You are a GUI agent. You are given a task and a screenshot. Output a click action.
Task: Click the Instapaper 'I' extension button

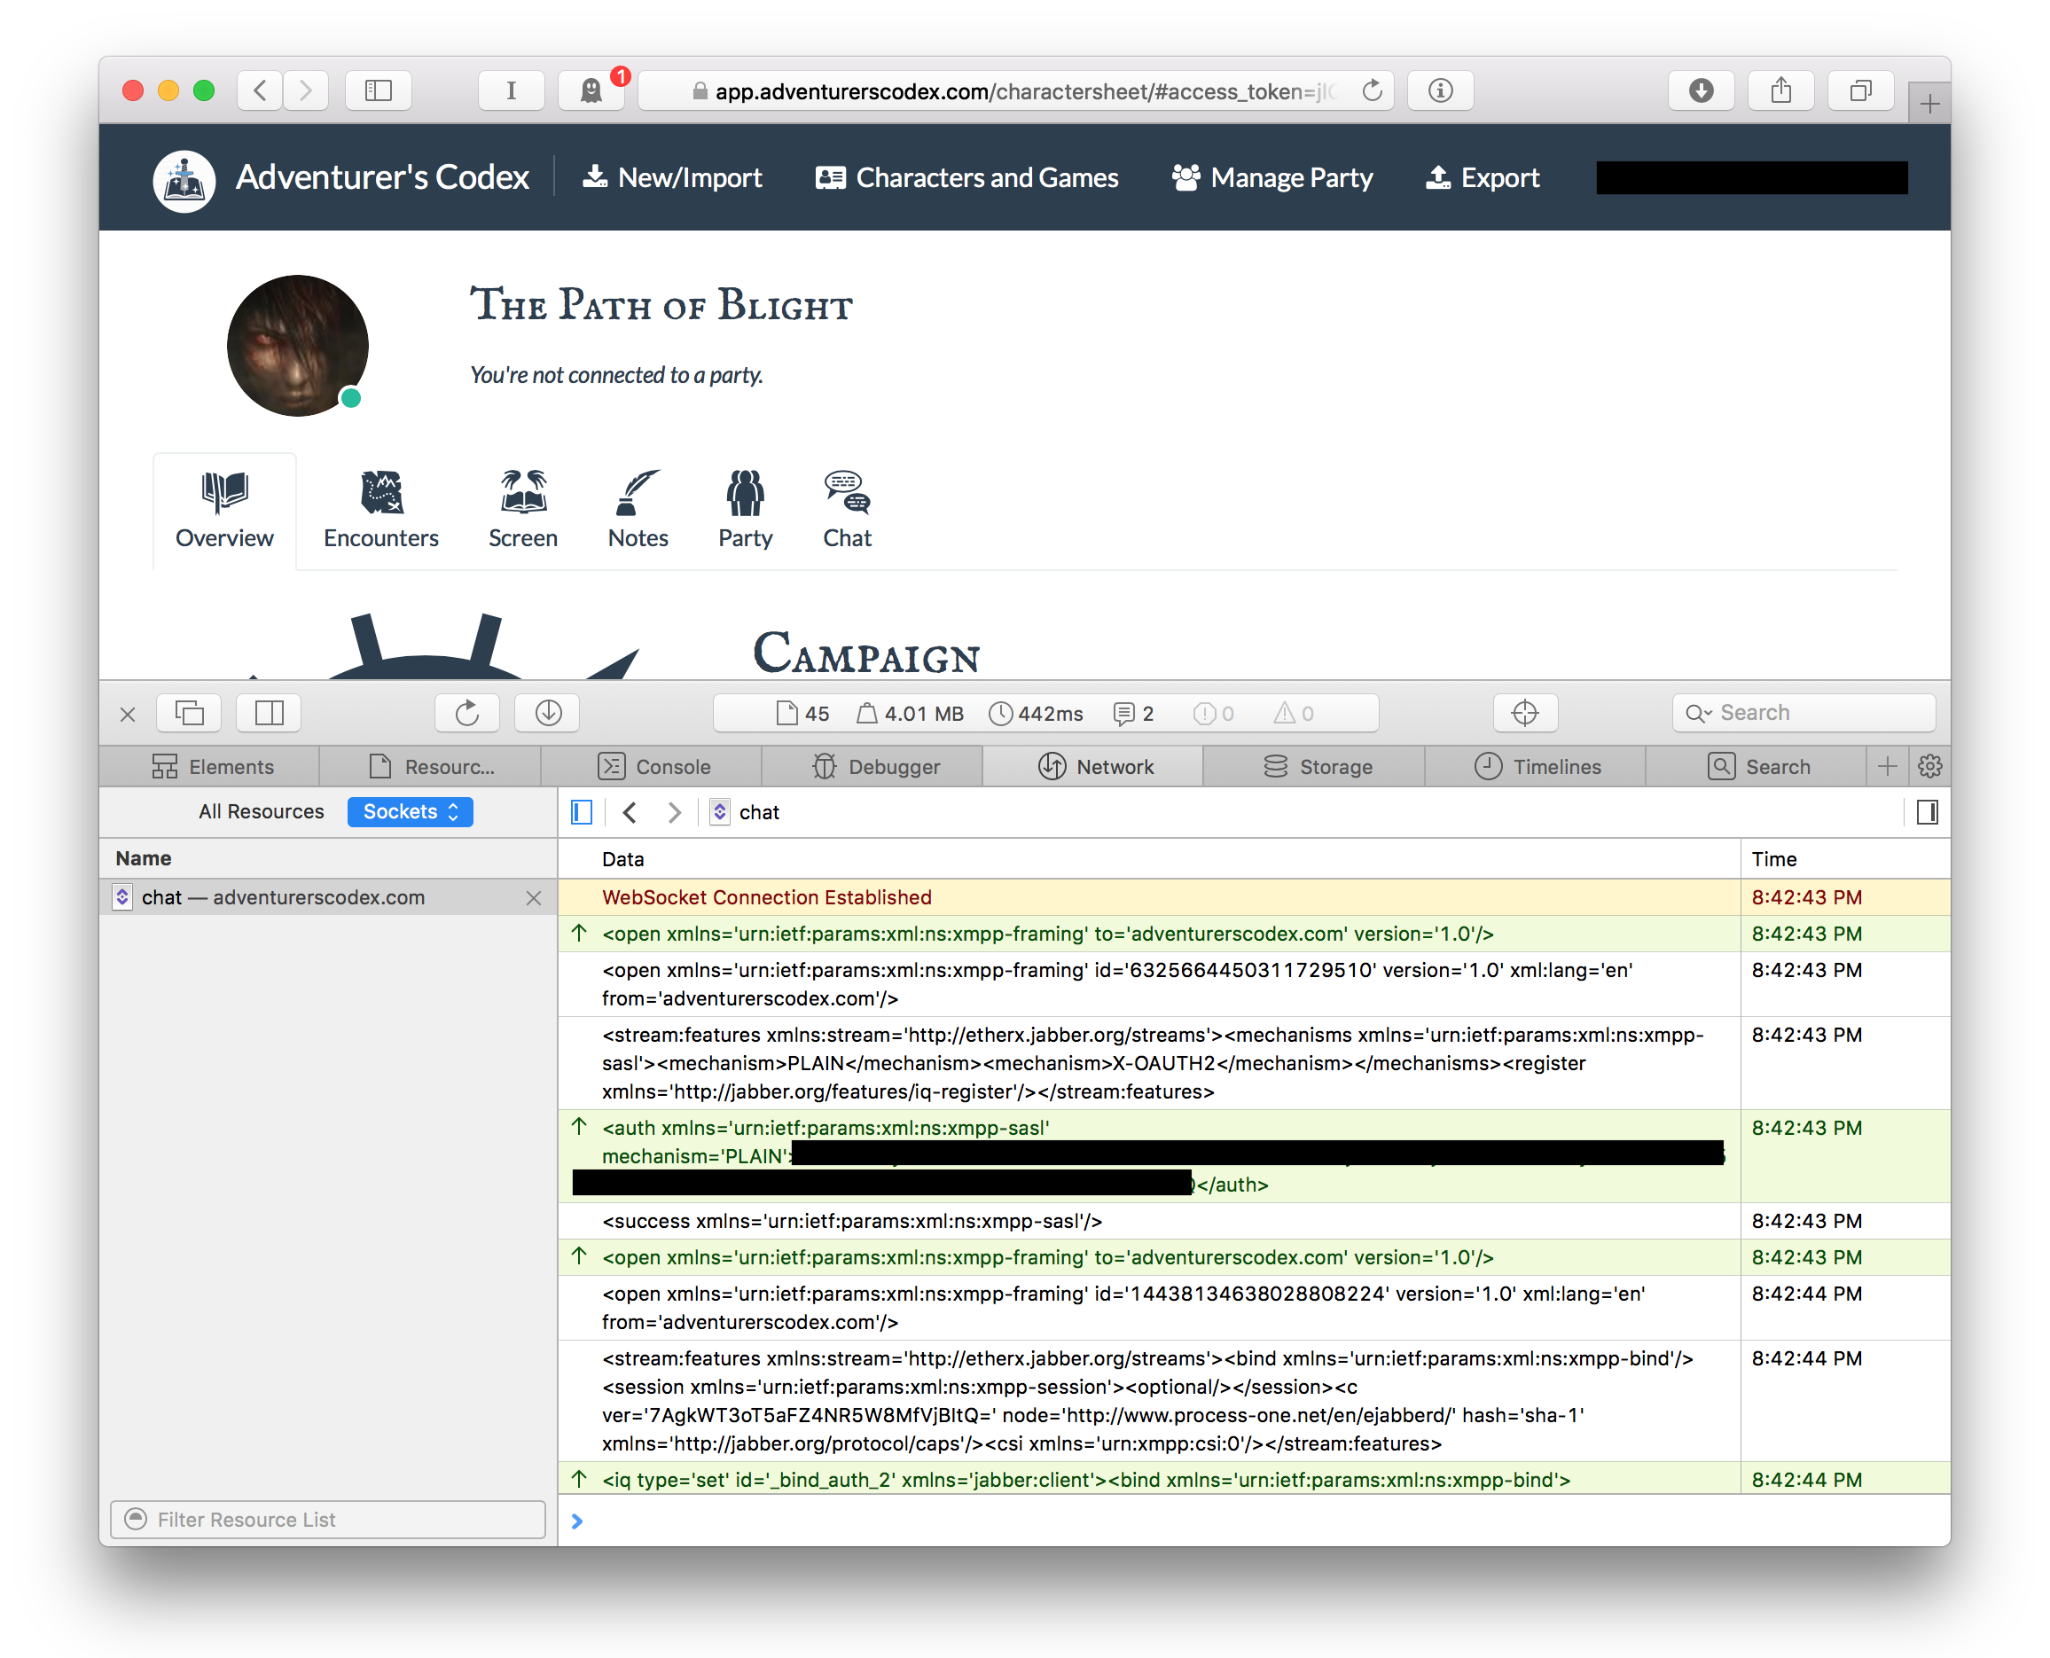[511, 90]
